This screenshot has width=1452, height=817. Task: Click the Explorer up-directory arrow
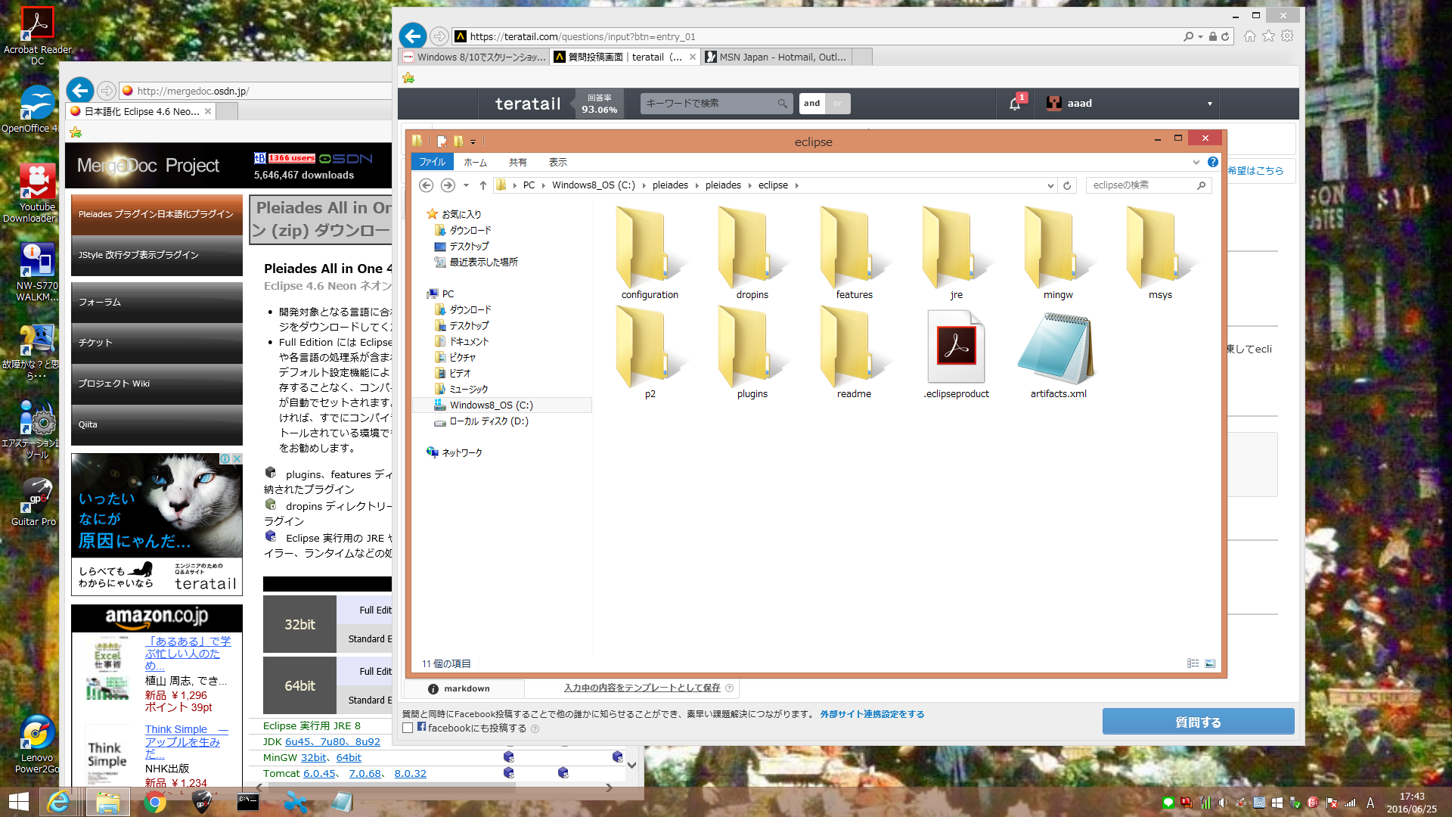(x=482, y=185)
